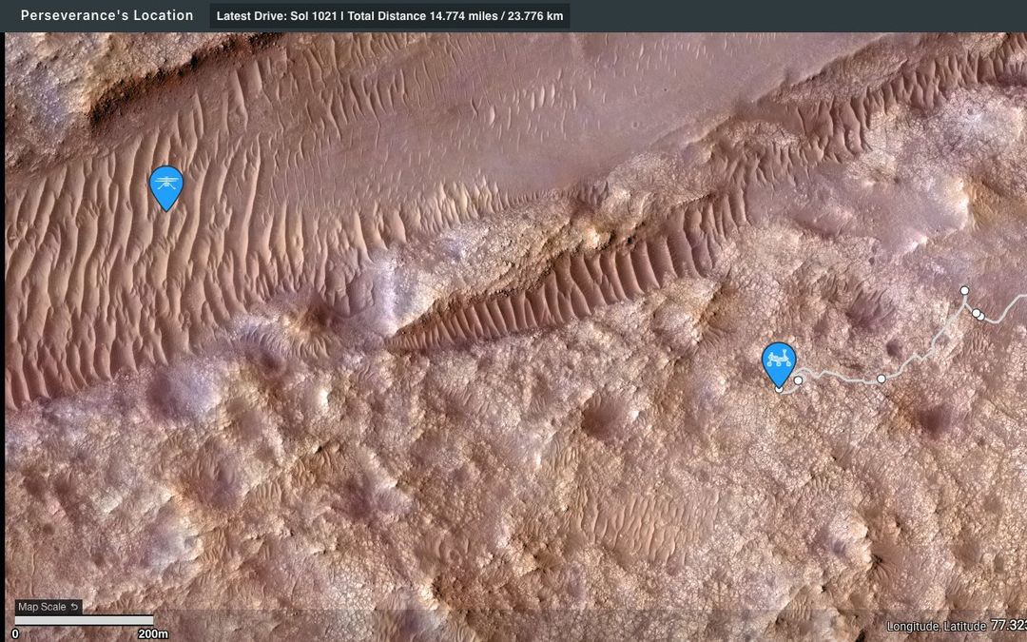The width and height of the screenshot is (1027, 642).
Task: Select the topmost waypoint dot on the path
Action: tap(964, 290)
